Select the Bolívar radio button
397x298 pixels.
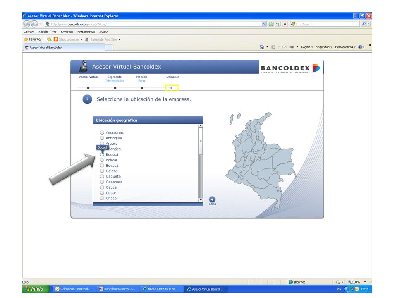click(x=102, y=160)
